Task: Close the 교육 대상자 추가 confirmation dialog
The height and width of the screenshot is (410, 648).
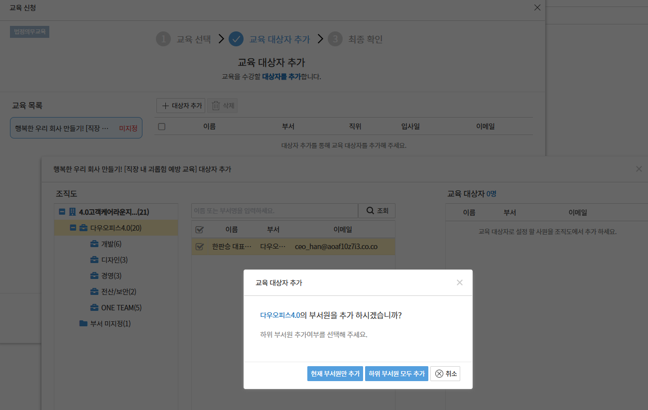Action: click(459, 282)
